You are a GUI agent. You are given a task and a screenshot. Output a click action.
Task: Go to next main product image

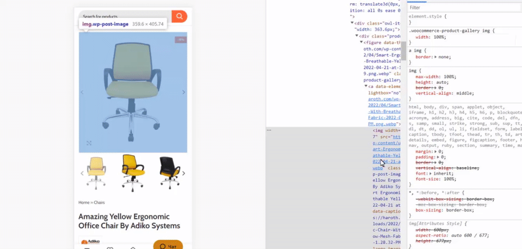point(183,92)
